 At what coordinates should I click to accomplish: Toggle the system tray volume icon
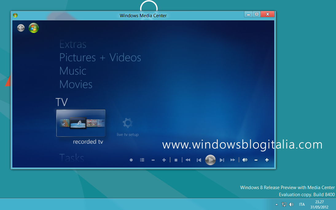tap(291, 204)
